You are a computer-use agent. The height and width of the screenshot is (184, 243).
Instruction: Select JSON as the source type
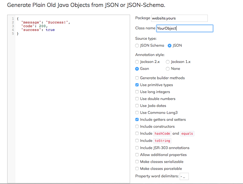pos(170,46)
